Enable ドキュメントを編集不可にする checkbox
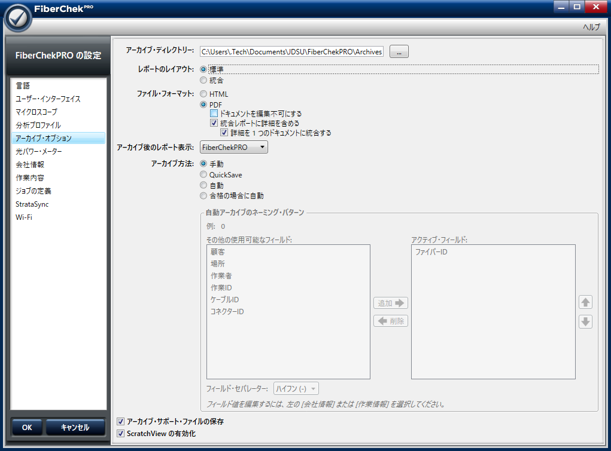Image resolution: width=611 pixels, height=451 pixels. click(x=214, y=113)
